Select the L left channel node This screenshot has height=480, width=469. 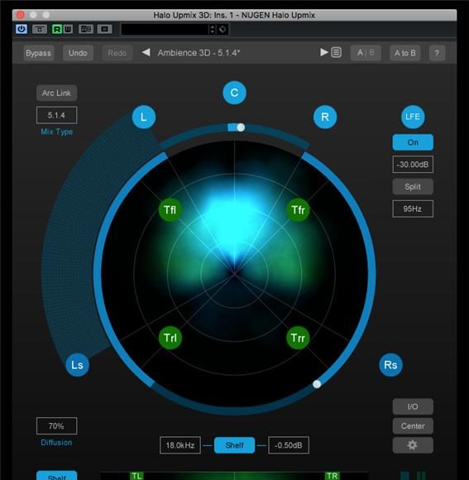pyautogui.click(x=143, y=117)
